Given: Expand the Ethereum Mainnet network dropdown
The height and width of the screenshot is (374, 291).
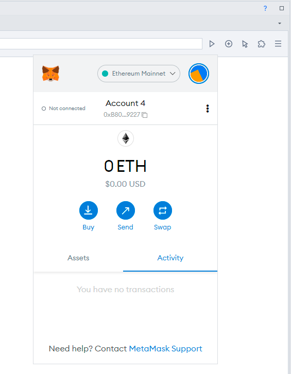Looking at the screenshot, I should [x=139, y=74].
